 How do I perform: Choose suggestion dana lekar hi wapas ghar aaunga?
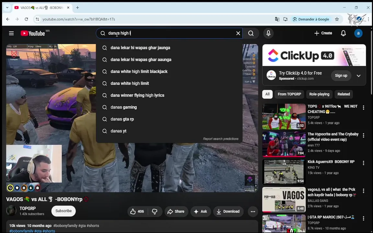pyautogui.click(x=169, y=60)
